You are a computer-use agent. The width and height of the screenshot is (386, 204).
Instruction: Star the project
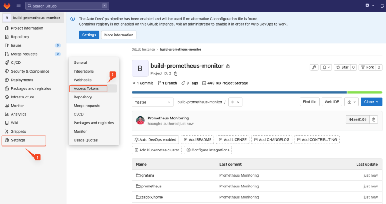click(x=342, y=67)
